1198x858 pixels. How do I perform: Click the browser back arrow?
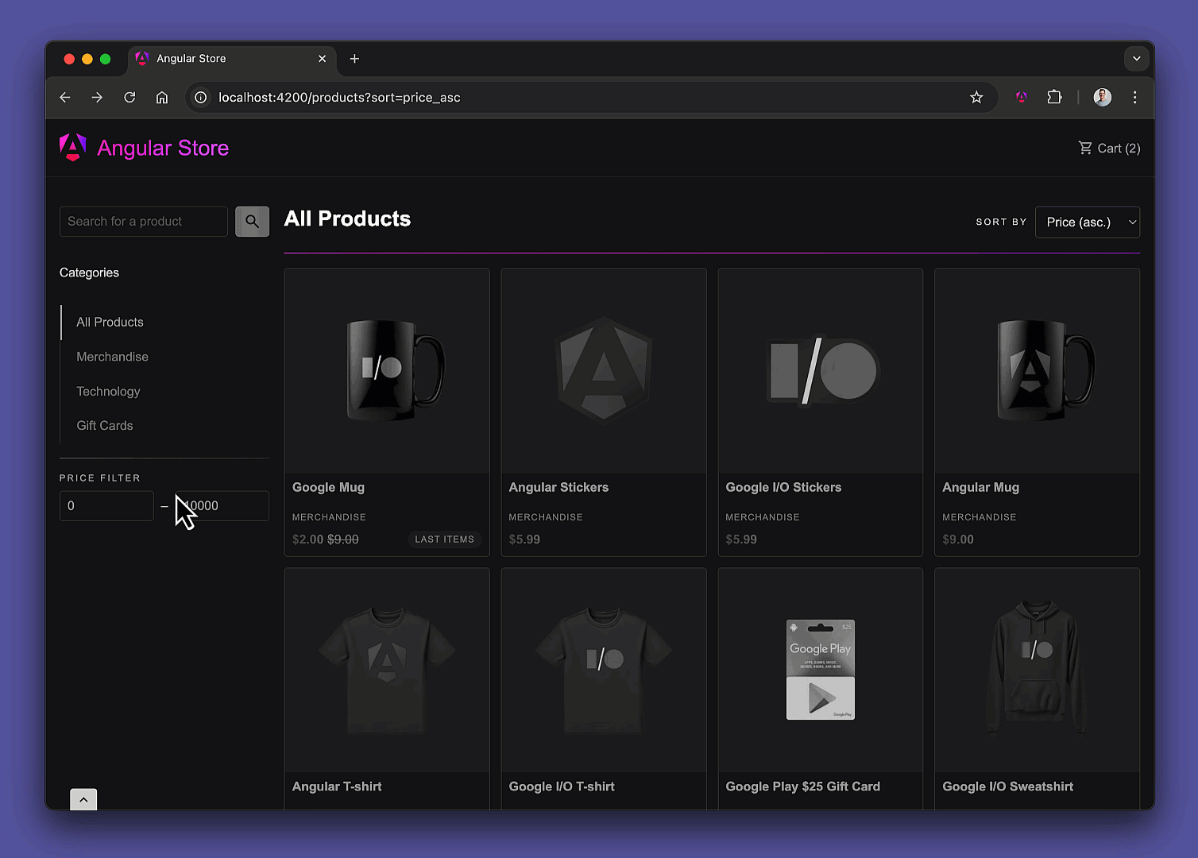click(x=65, y=97)
